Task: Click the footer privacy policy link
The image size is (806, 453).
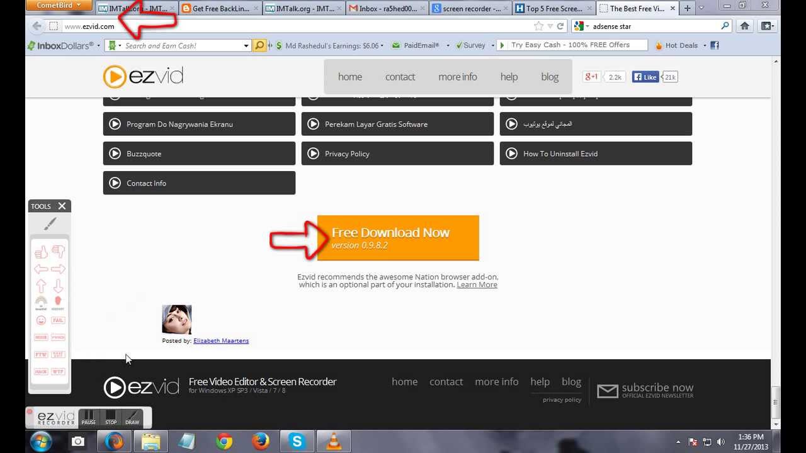Action: [x=562, y=400]
